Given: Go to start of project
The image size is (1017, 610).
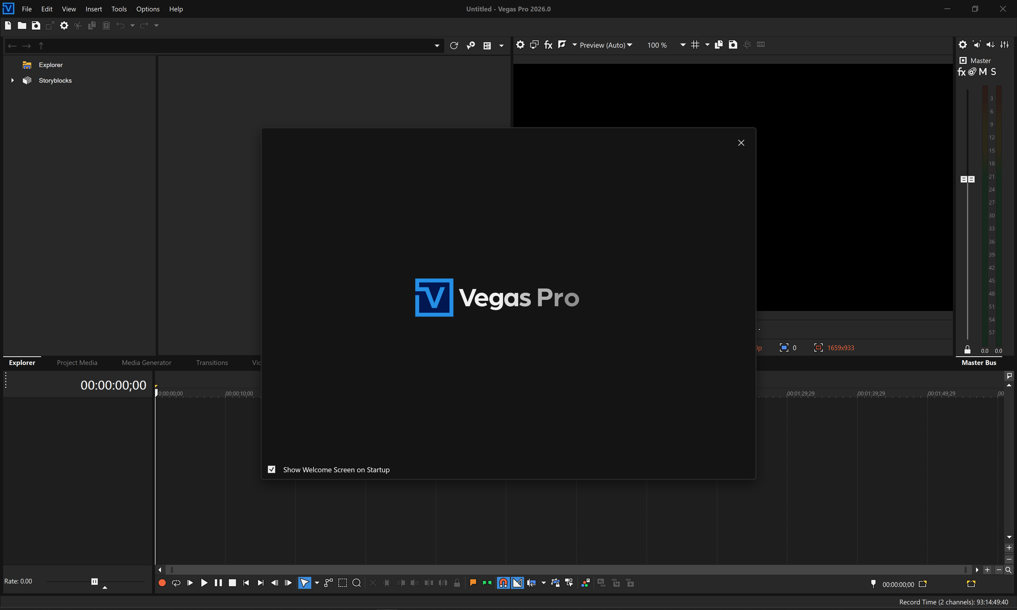Looking at the screenshot, I should tap(246, 583).
